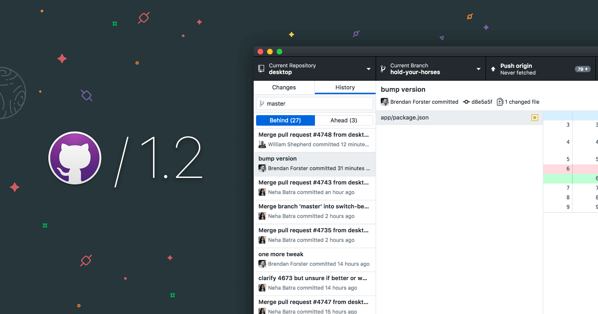This screenshot has height=314, width=598.
Task: Click the yellow modified indicator on app/package.json
Action: point(535,117)
